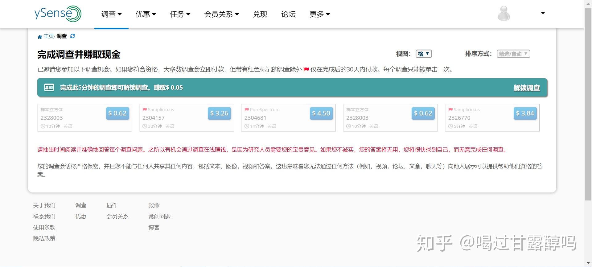Open 博客 footer link
Screen dimensions: 592x267
click(154, 228)
